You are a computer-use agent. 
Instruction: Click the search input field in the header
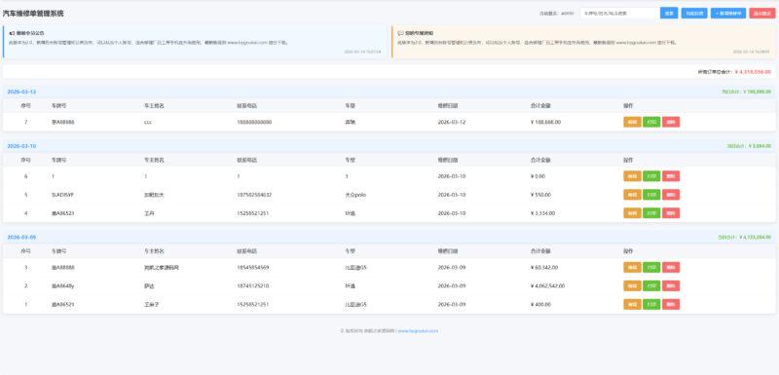pos(619,14)
